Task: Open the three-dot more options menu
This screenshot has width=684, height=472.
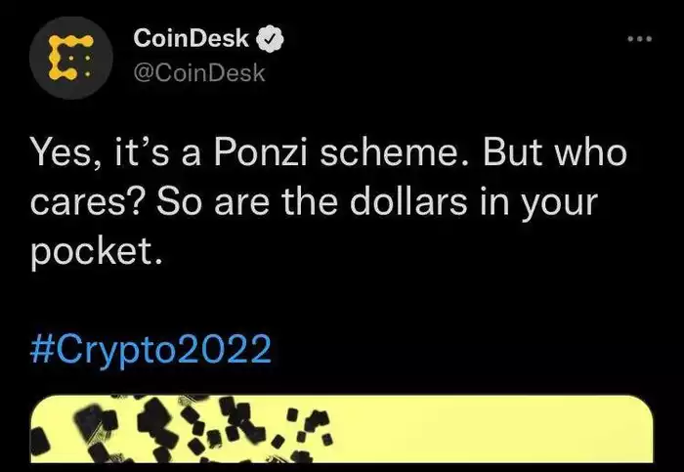Action: point(638,39)
